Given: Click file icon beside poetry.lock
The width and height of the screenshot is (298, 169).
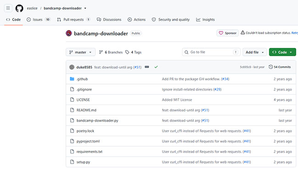Looking at the screenshot, I should coord(72,131).
